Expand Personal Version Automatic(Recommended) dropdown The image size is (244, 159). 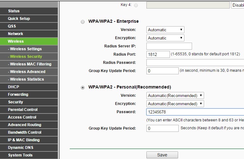coord(175,95)
